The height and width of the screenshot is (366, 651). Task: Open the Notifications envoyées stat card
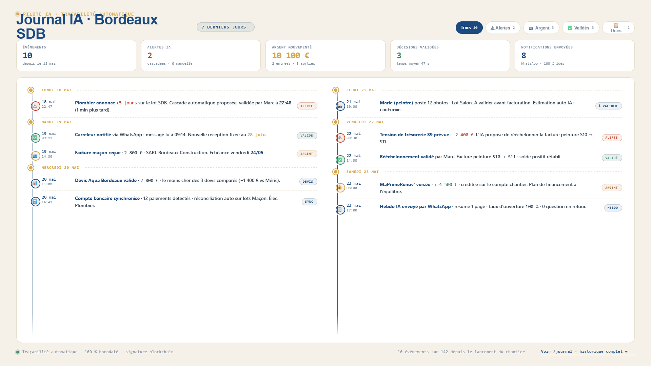[575, 56]
